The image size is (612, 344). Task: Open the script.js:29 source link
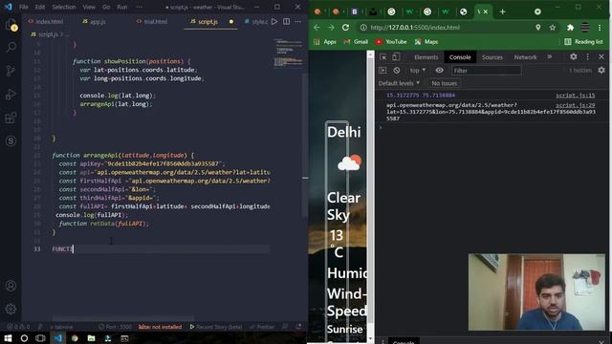(576, 105)
